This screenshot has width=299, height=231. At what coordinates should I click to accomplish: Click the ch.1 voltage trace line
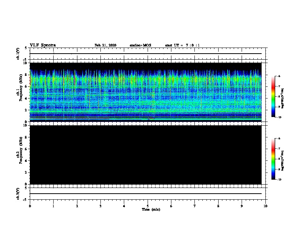tap(145, 54)
